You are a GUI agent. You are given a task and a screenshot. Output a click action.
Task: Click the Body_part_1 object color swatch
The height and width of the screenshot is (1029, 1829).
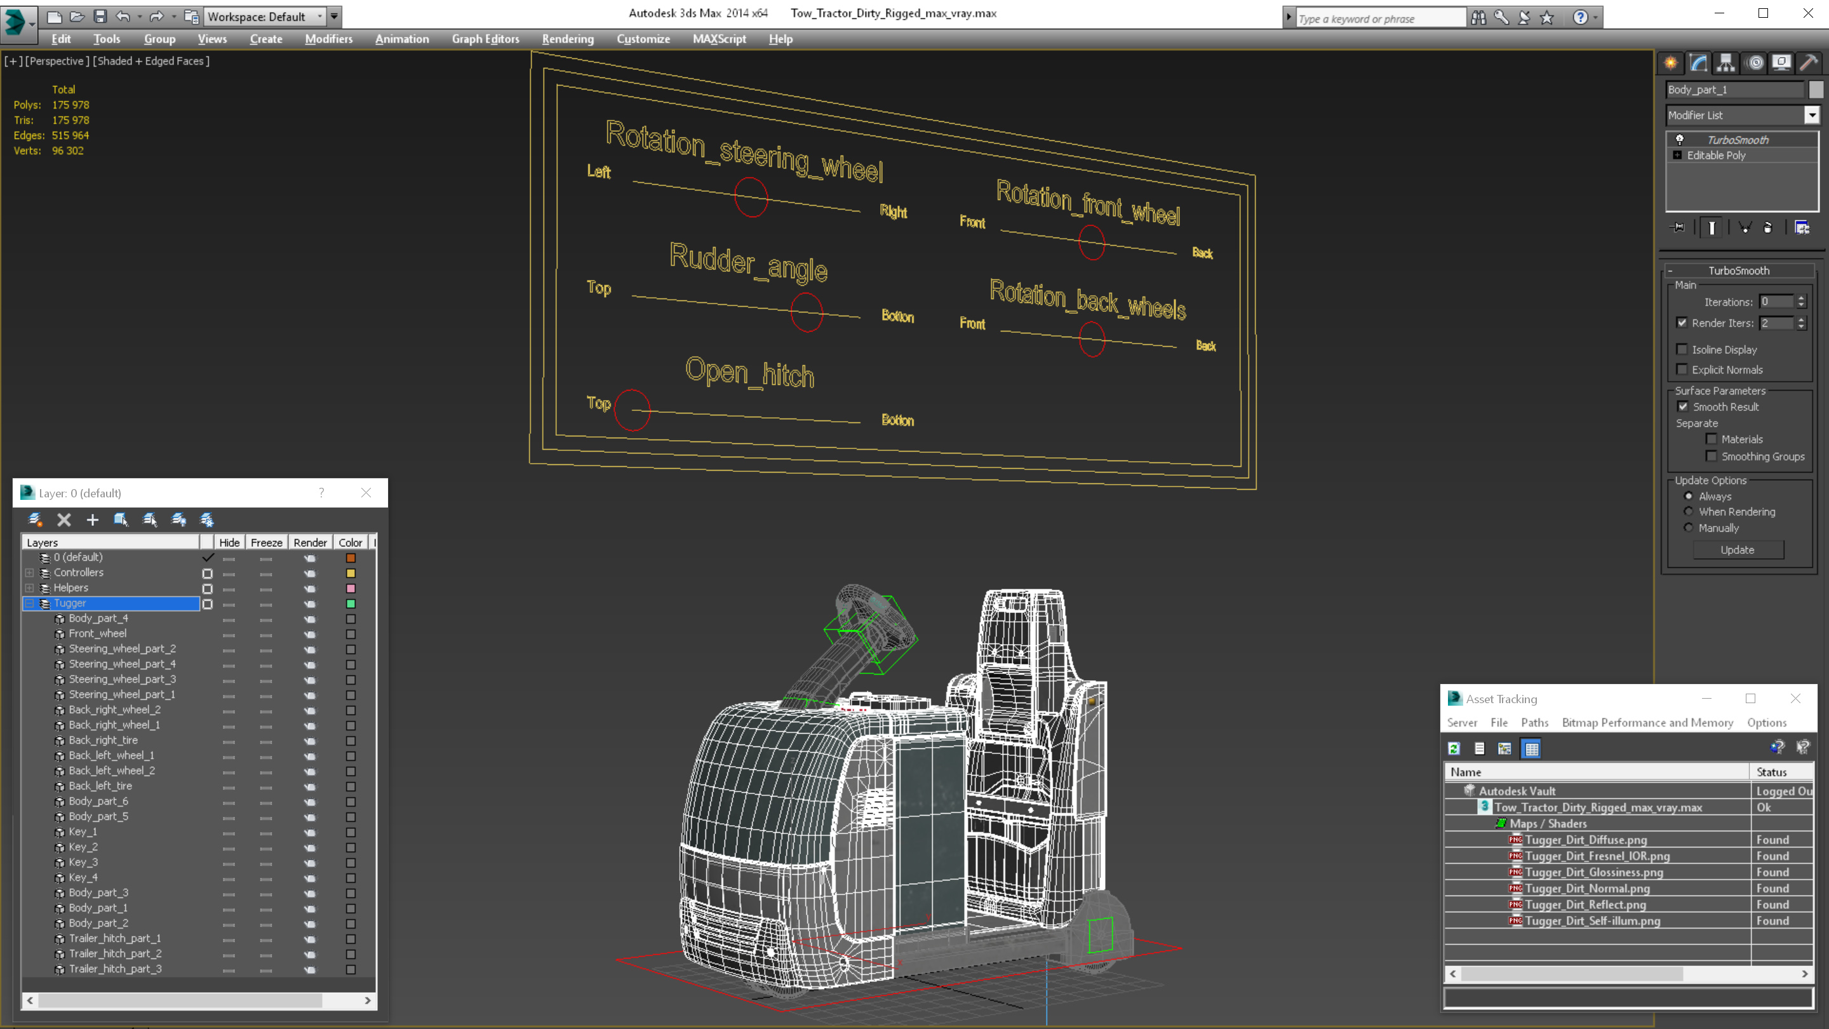pos(1816,90)
